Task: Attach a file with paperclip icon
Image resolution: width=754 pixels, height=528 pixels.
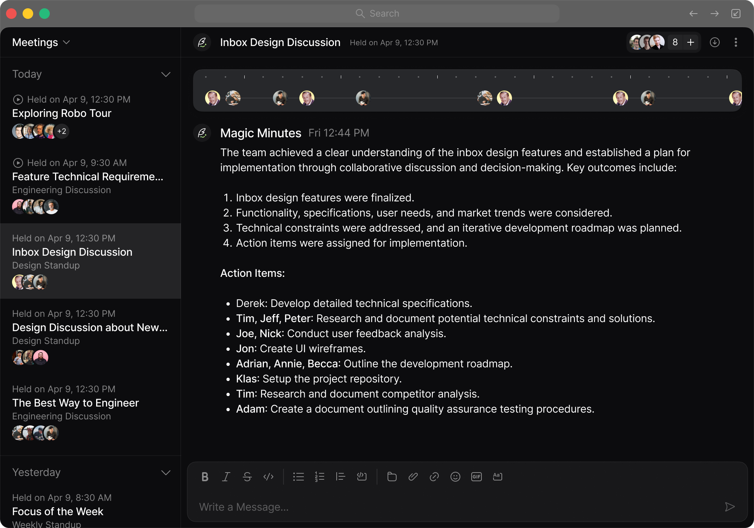Action: 413,477
